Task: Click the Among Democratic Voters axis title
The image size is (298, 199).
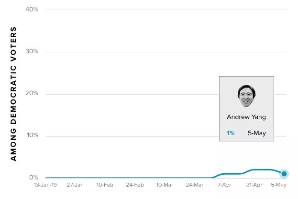Action: pos(13,94)
